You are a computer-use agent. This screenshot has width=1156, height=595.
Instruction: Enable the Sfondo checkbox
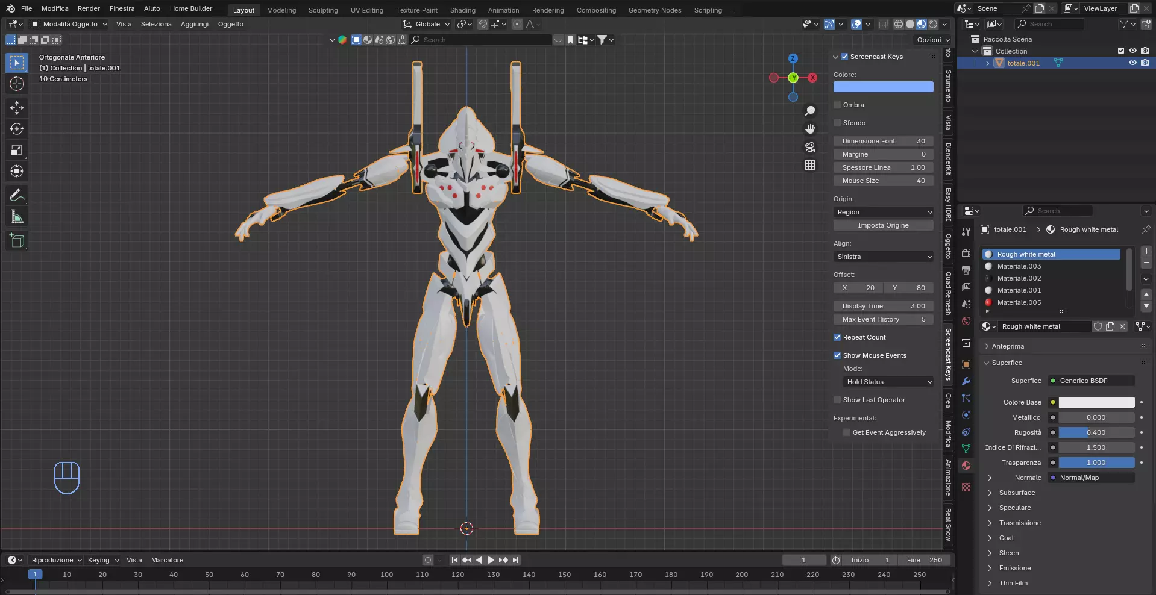tap(837, 123)
